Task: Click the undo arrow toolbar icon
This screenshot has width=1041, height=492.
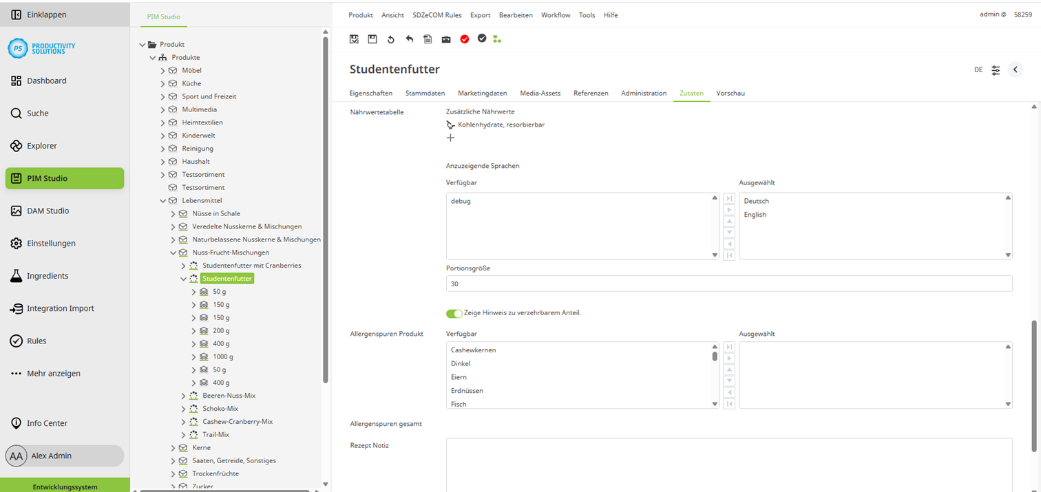Action: click(409, 39)
